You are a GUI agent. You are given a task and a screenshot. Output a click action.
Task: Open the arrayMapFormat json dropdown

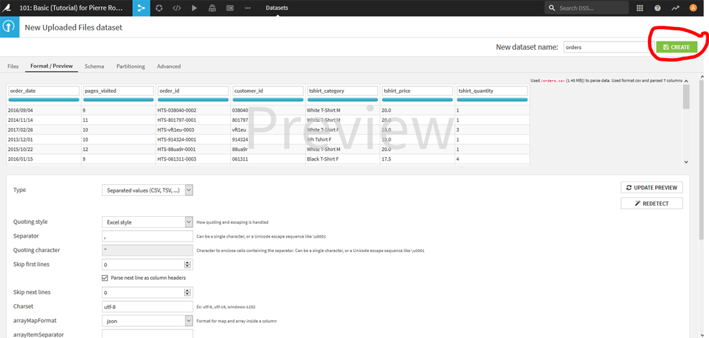(x=147, y=321)
